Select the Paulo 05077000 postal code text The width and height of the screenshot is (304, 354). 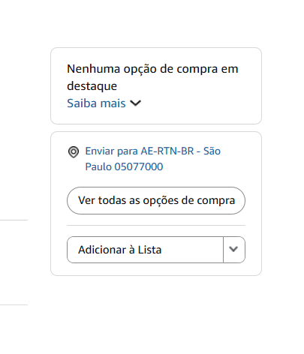tap(124, 166)
